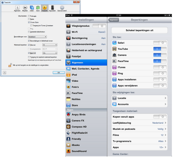Image resolution: width=173 pixels, height=157 pixels.
Task: Open Store settings in iPad sidebar
Action: click(x=86, y=105)
